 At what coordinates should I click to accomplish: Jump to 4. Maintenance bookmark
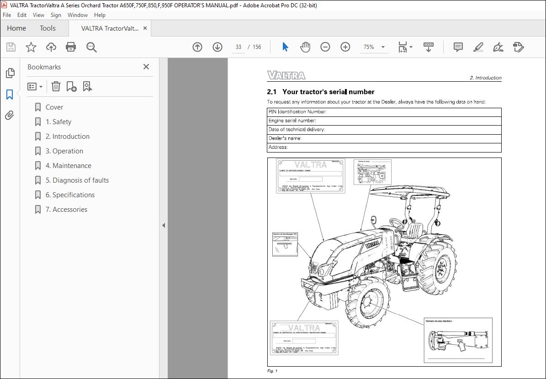click(68, 166)
